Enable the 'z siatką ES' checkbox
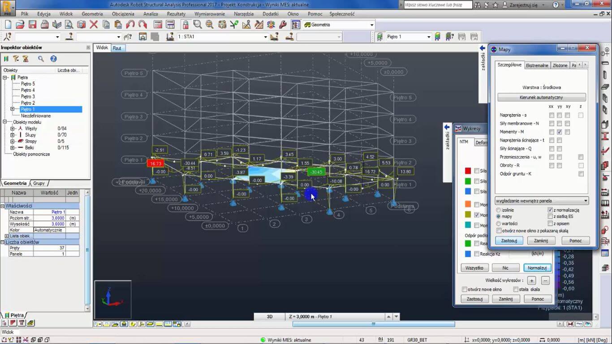 pyautogui.click(x=550, y=217)
